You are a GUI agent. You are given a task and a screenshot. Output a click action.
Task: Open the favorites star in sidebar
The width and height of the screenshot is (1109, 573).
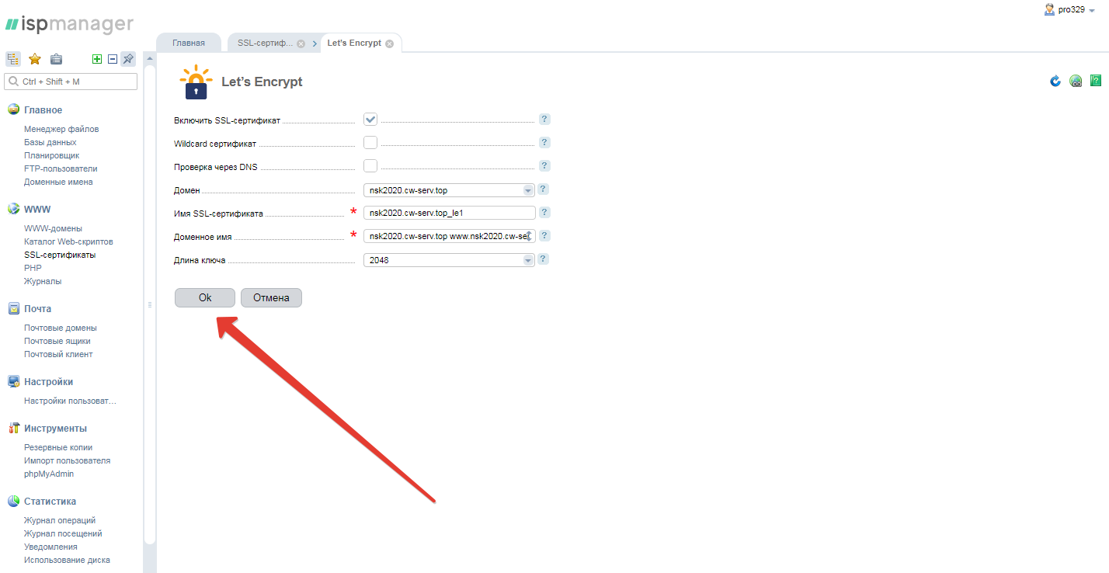coord(35,59)
